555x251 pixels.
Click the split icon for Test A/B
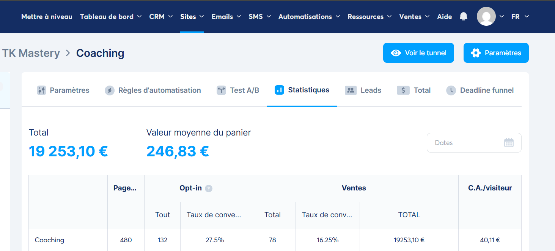pos(221,90)
